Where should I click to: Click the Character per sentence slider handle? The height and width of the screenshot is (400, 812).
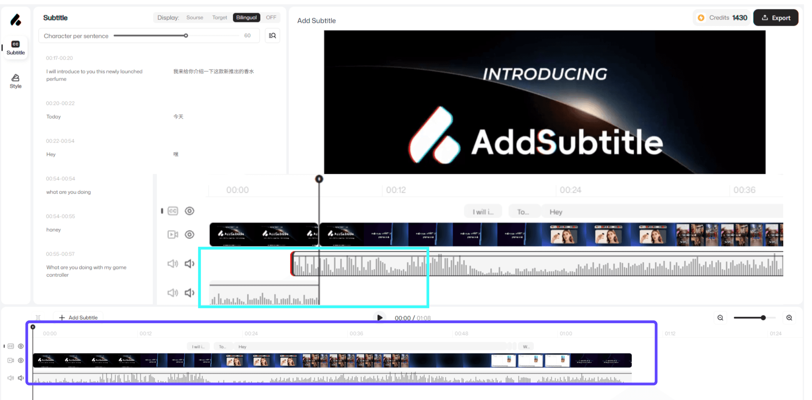click(x=186, y=36)
